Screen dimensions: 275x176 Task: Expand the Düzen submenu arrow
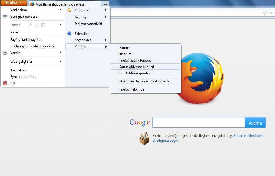[x=61, y=25]
